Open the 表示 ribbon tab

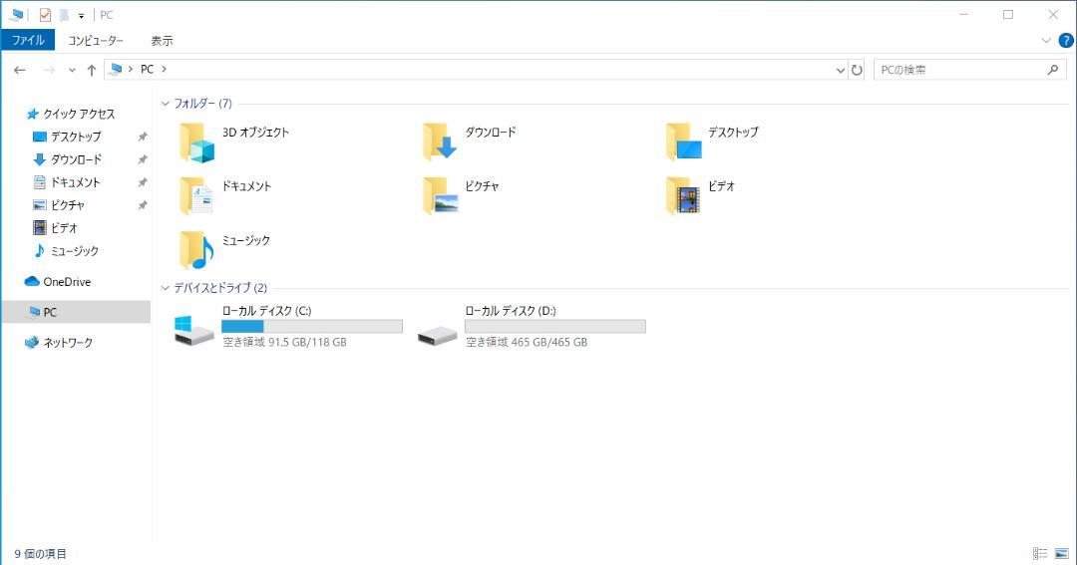click(163, 41)
